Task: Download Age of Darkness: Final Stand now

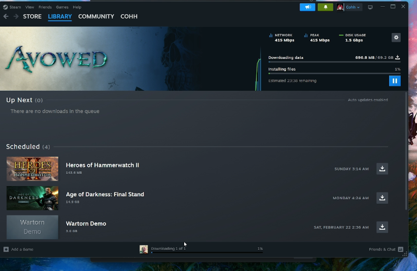Action: tap(382, 198)
